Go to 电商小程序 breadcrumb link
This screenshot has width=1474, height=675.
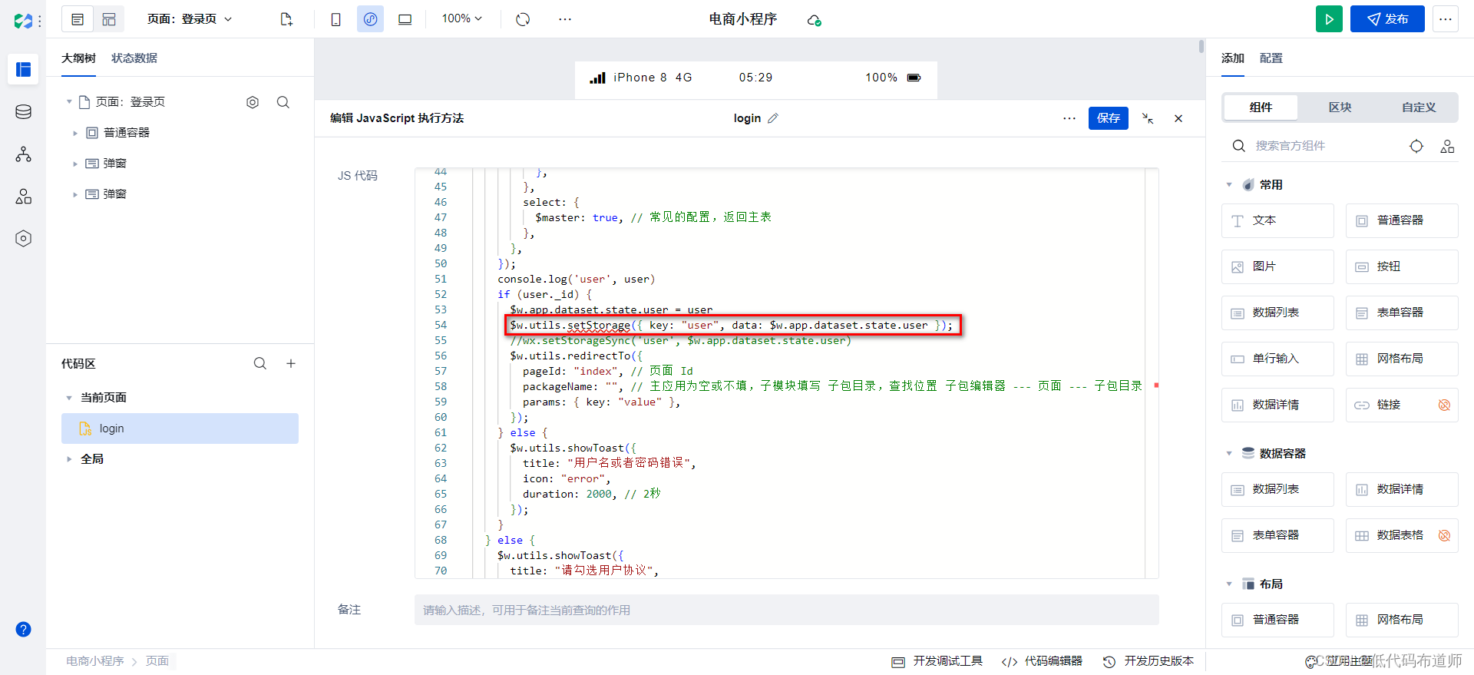95,661
